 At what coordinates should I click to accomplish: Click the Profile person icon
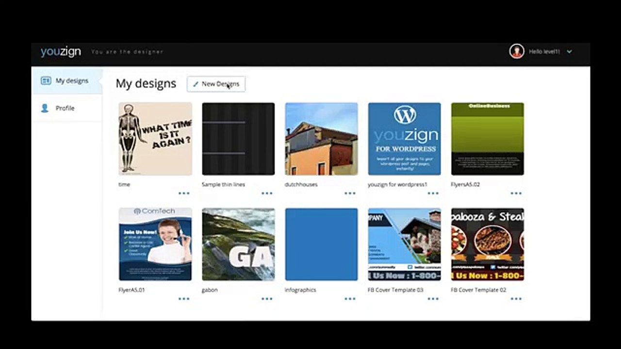tap(45, 108)
